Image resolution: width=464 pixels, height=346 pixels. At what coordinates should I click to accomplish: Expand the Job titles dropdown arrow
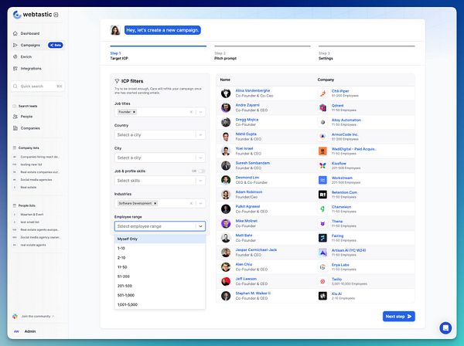tap(200, 112)
